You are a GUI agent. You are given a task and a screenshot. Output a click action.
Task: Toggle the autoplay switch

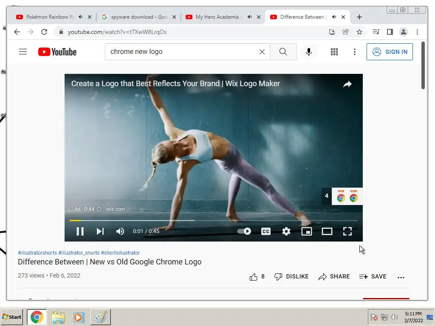(x=244, y=231)
